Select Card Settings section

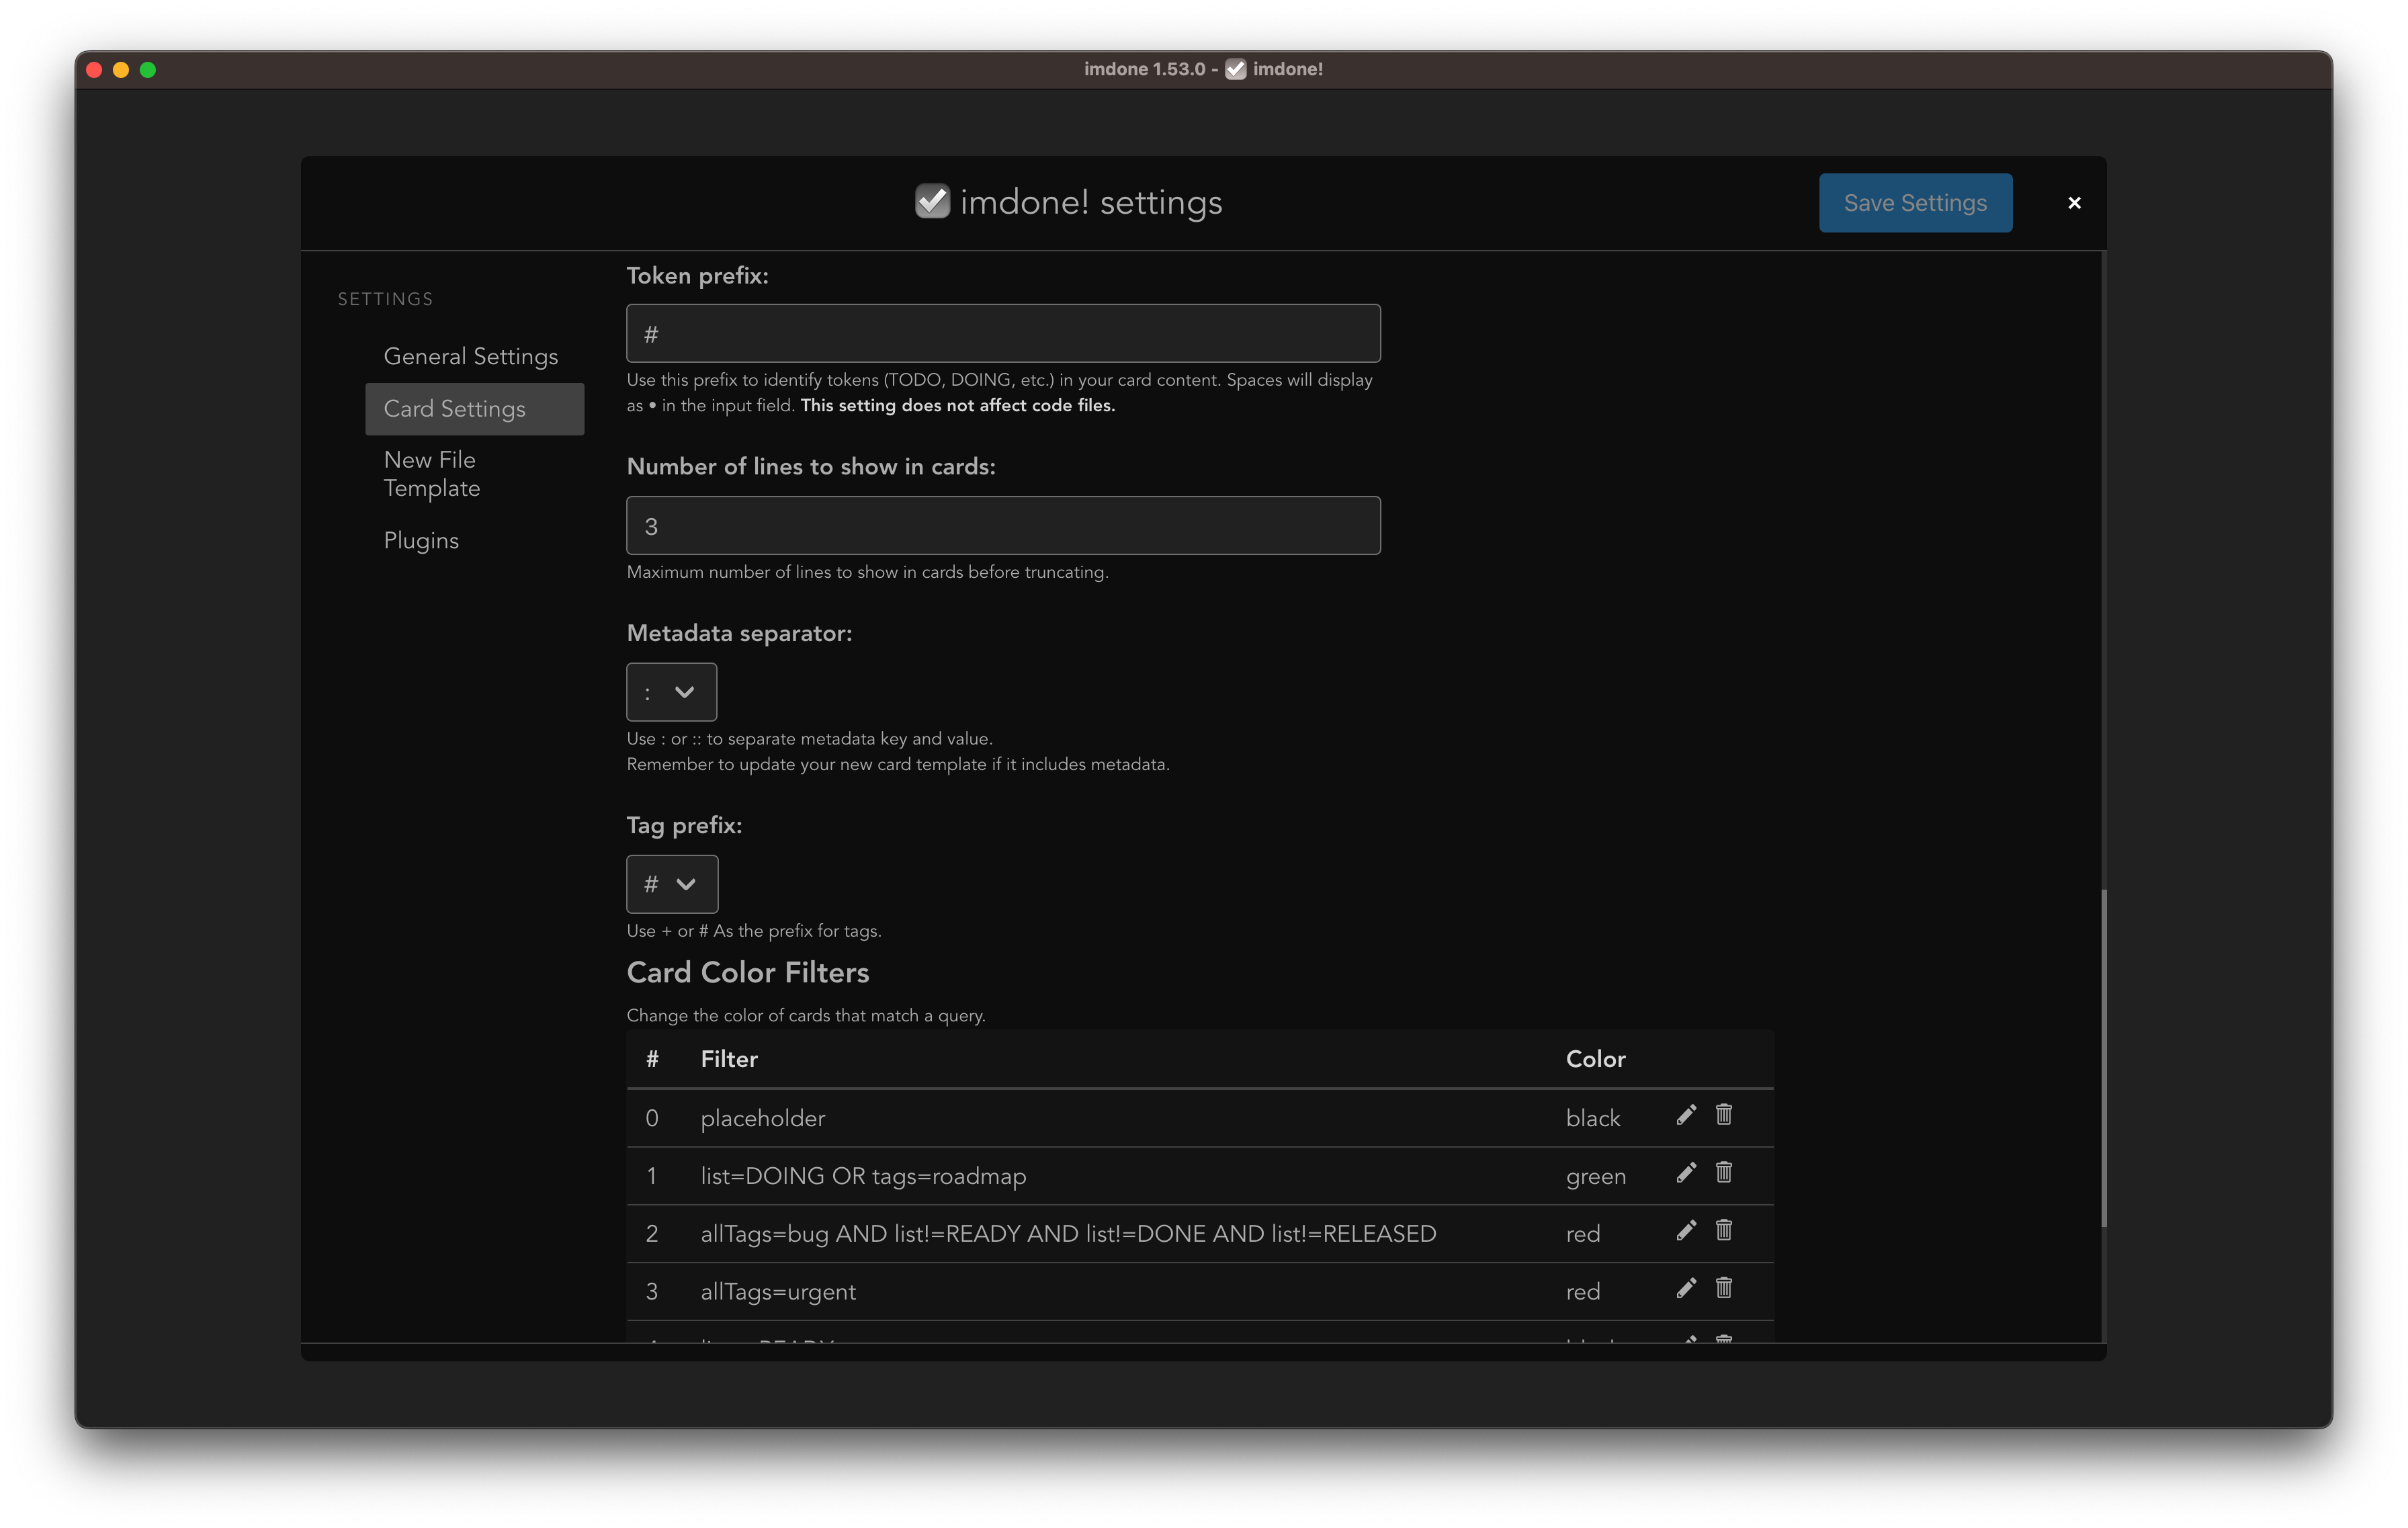pos(475,409)
